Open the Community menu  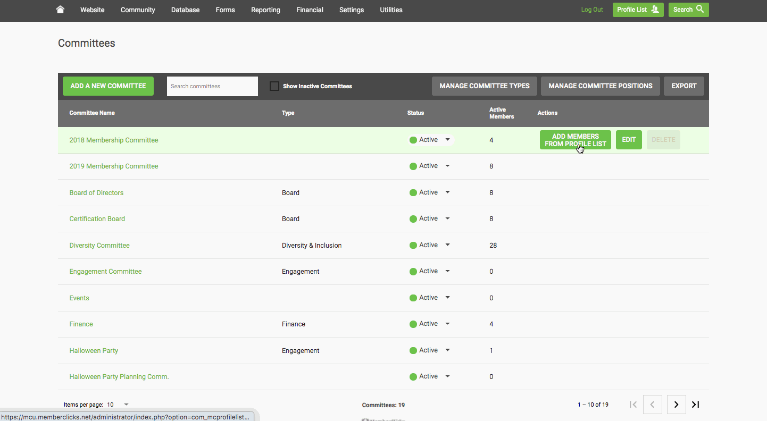click(x=138, y=10)
